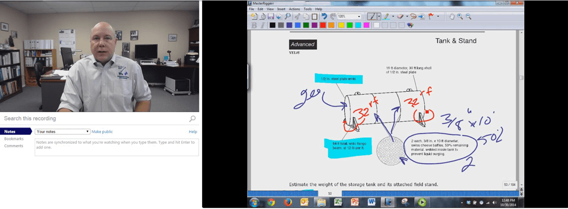
Task: Pick the dark blue color swatch
Action: (x=289, y=25)
